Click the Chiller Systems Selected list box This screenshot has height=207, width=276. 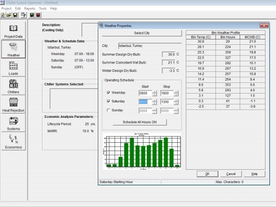74,99
